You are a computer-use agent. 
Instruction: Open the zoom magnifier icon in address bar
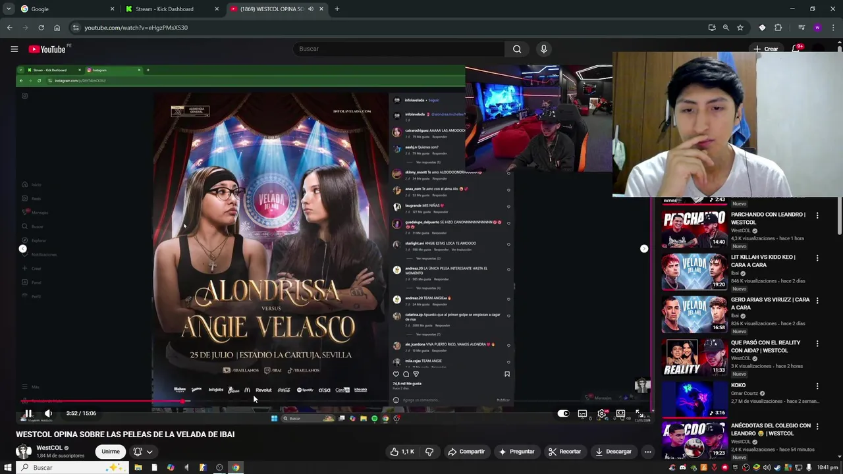click(x=726, y=28)
